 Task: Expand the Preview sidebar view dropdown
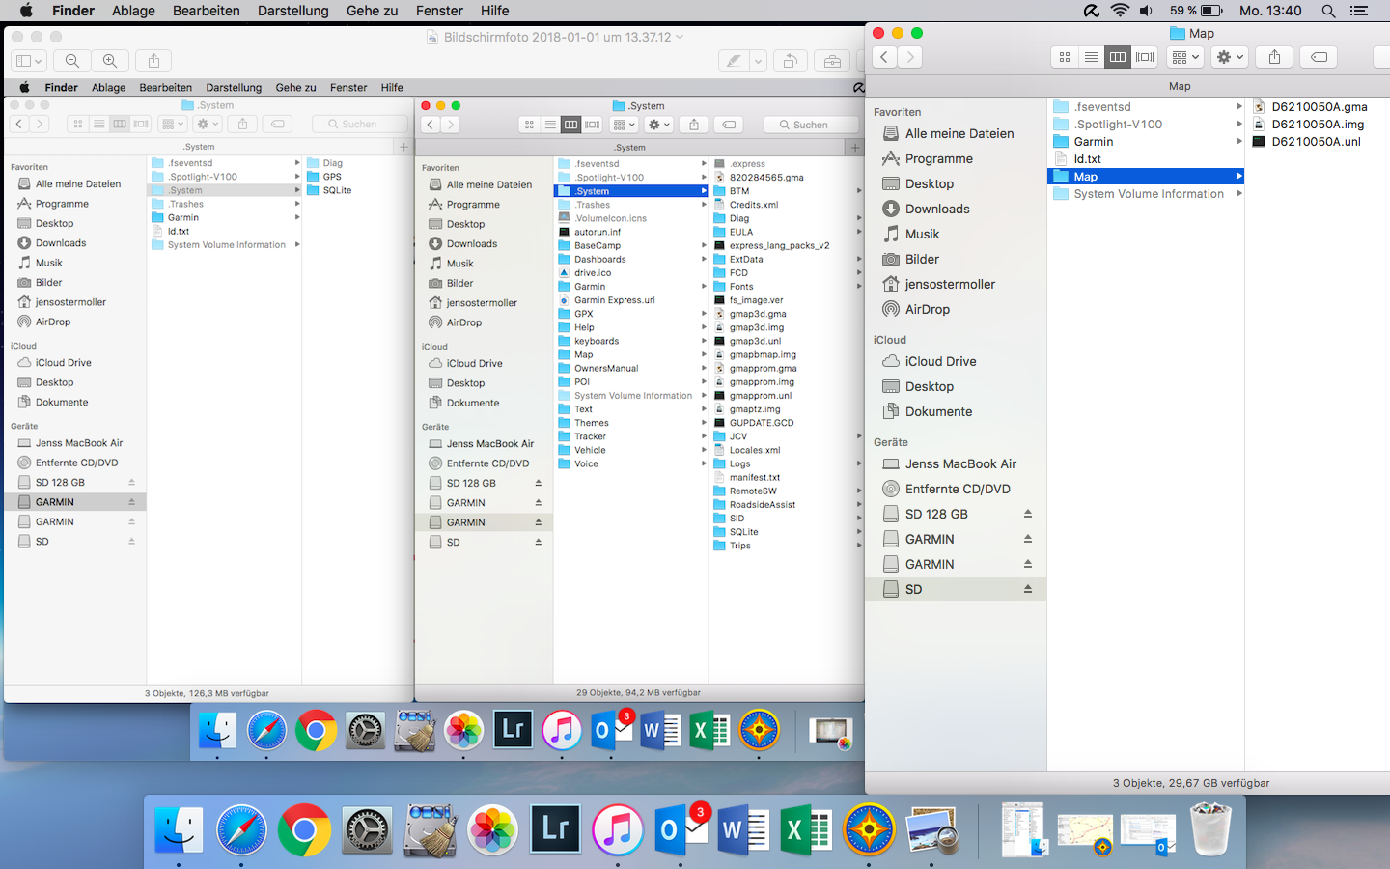[x=27, y=61]
